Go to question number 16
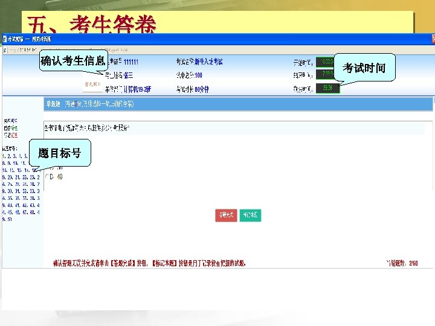 click(x=19, y=170)
